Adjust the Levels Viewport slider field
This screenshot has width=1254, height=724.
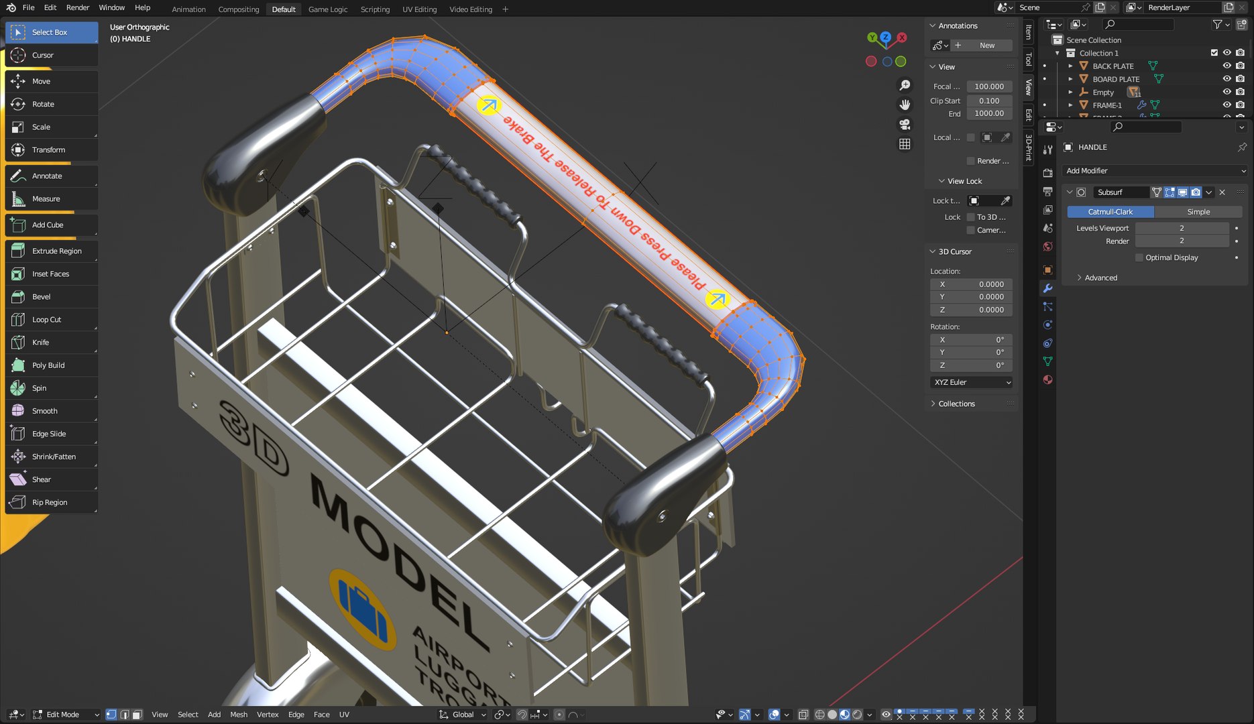point(1182,228)
